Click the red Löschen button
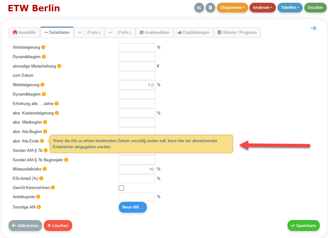Viewport: 328px width, 238px height. pyautogui.click(x=58, y=226)
